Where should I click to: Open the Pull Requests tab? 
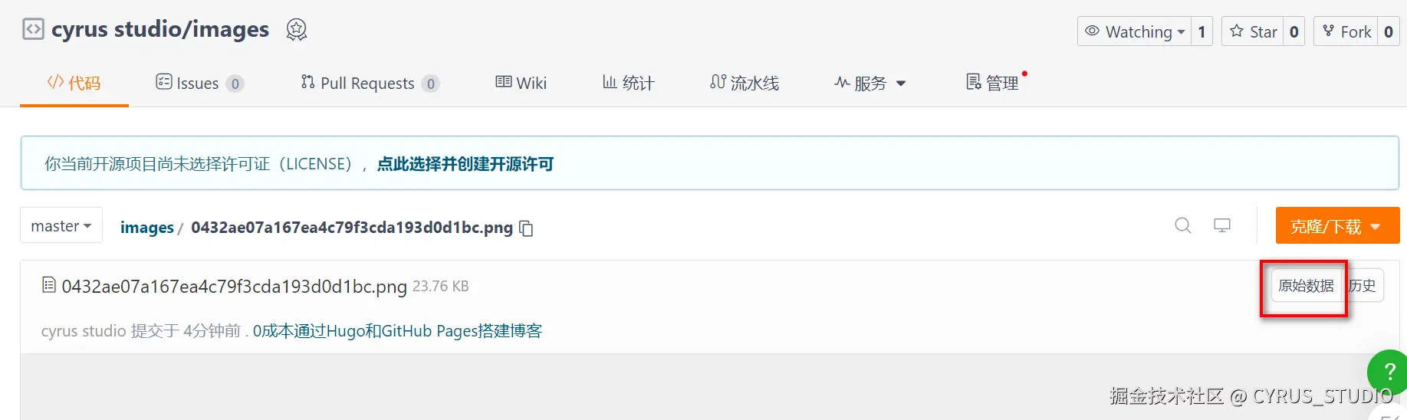tap(370, 83)
